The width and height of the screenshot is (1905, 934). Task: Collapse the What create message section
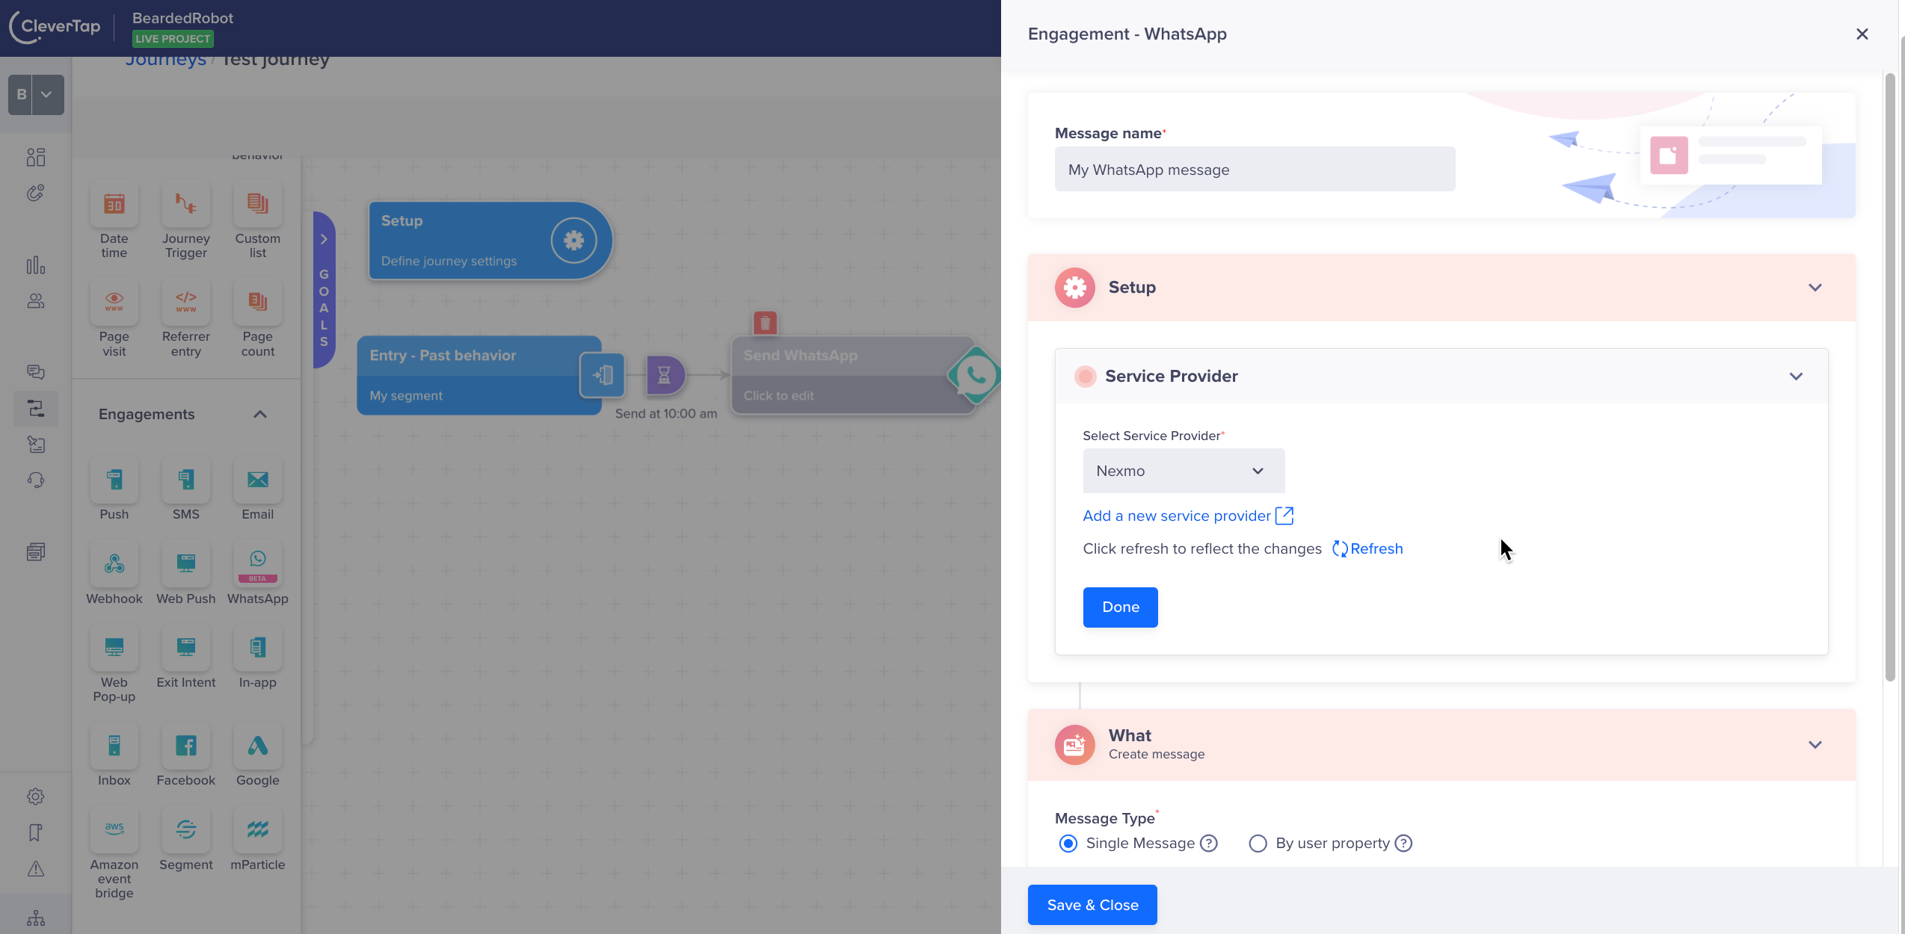[x=1815, y=745]
